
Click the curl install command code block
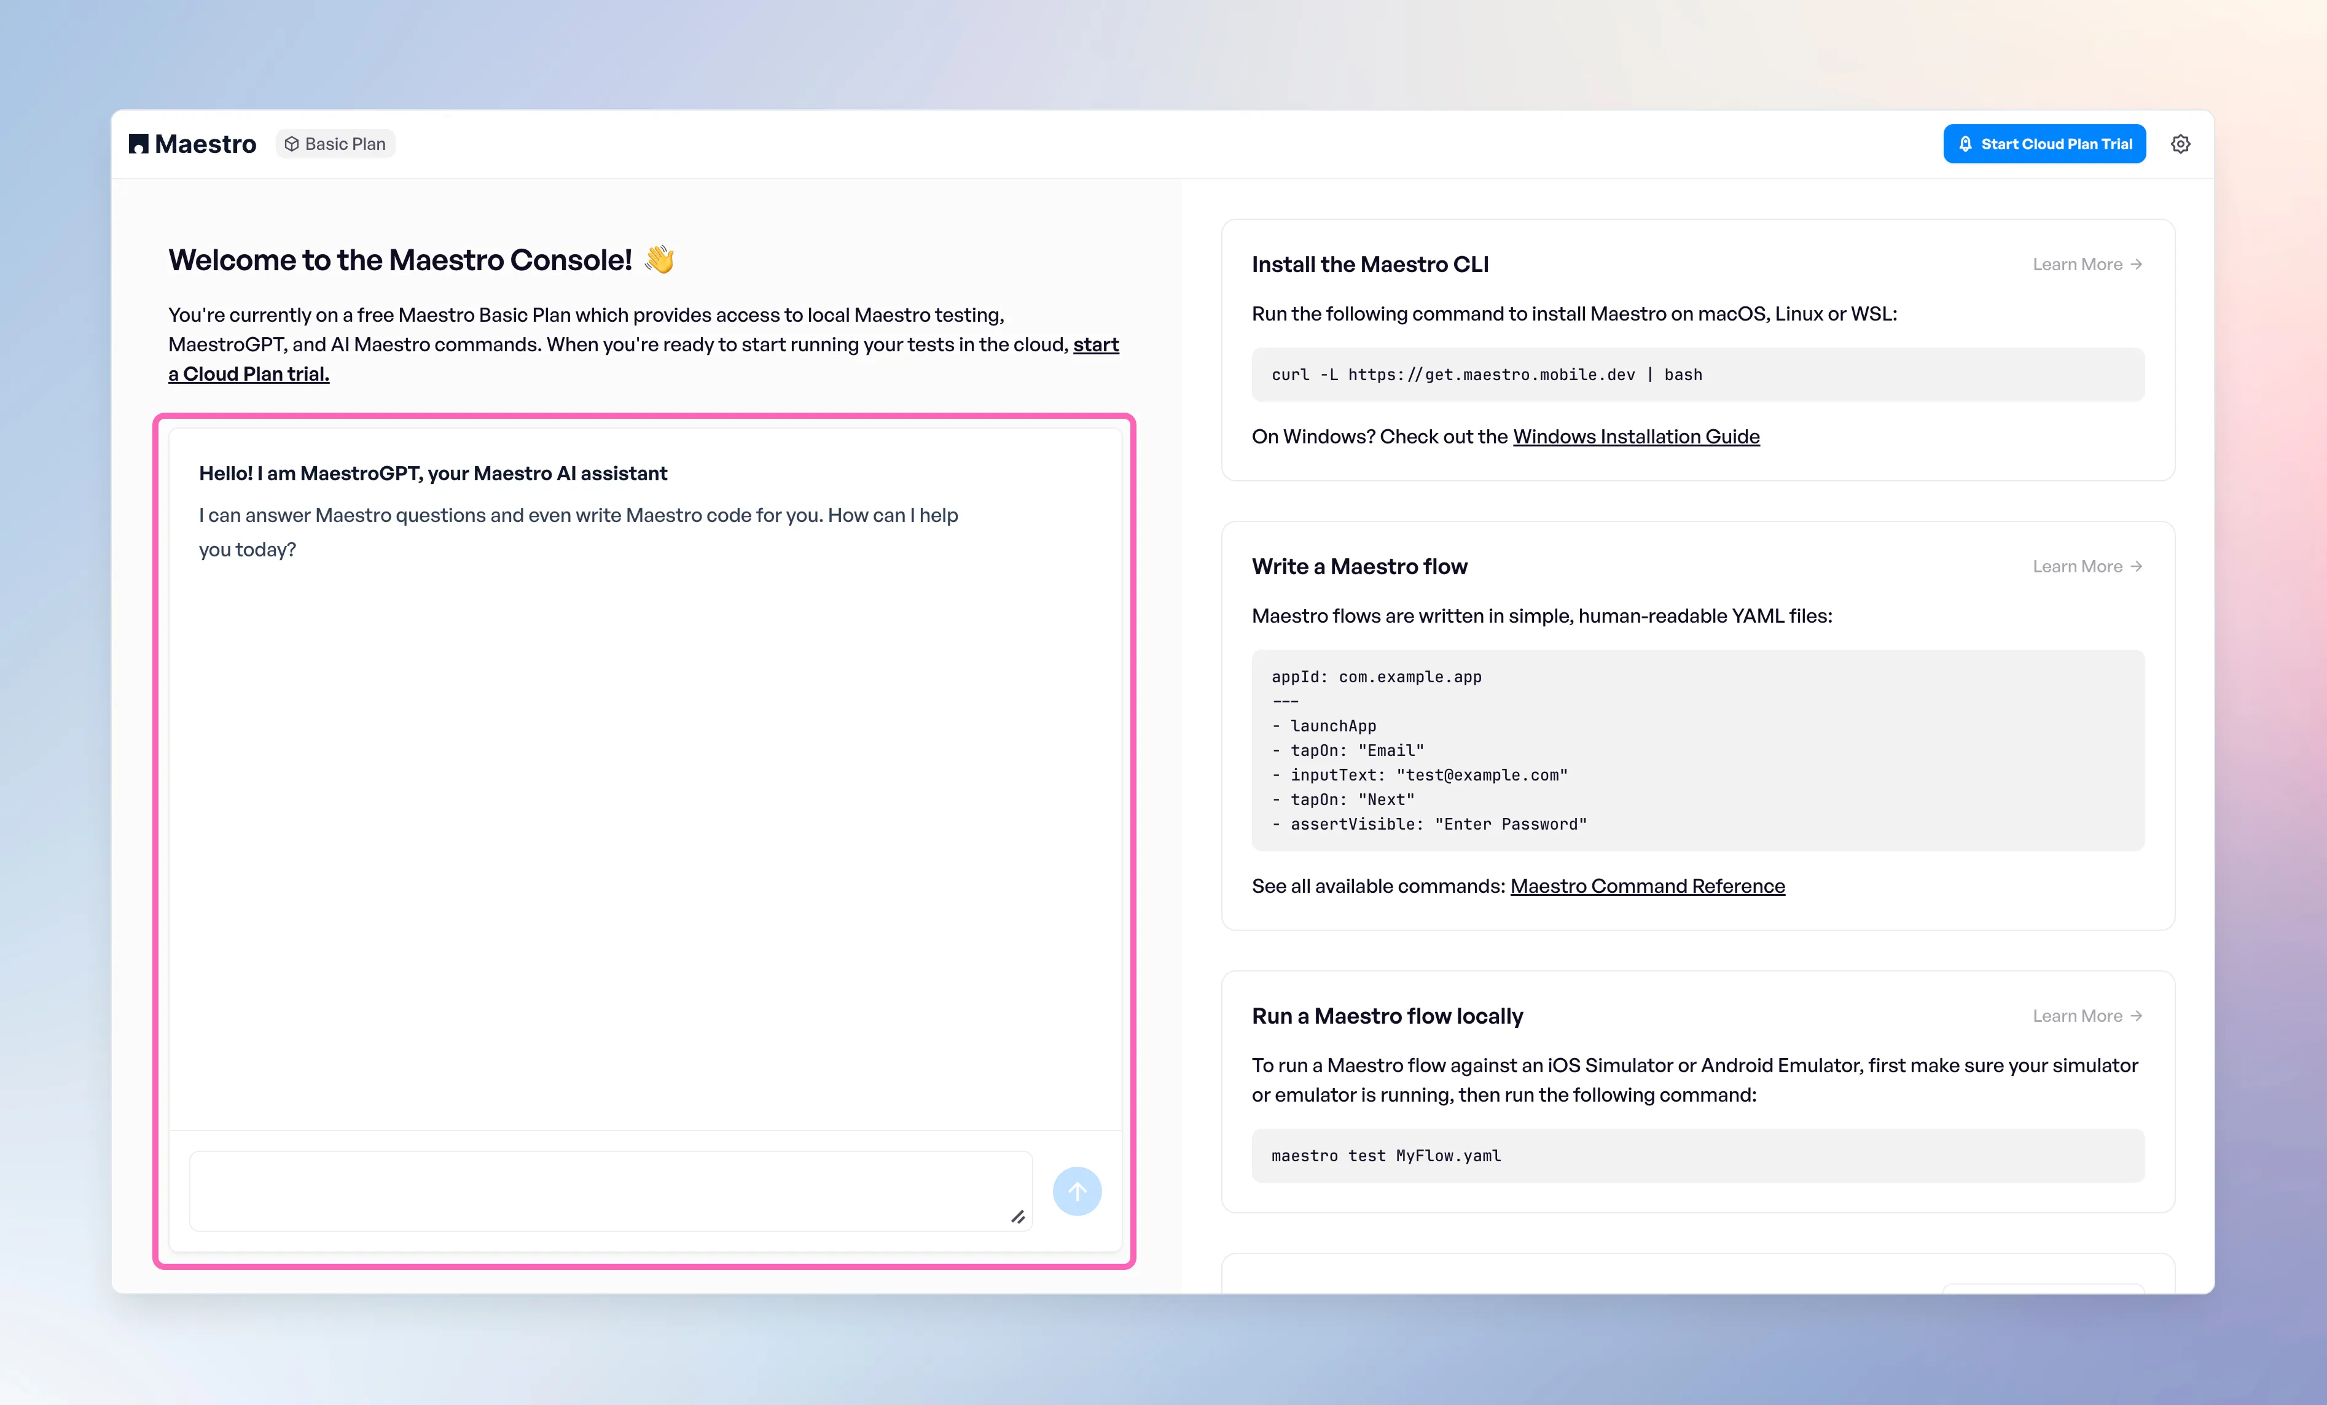[1697, 375]
